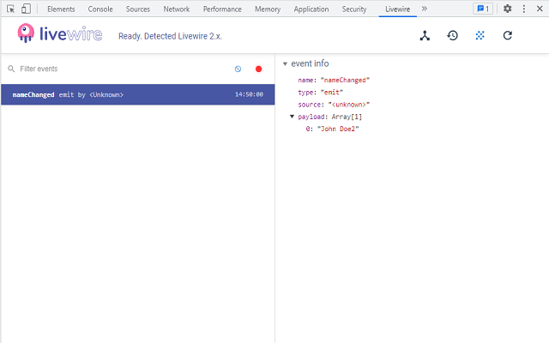Click the payload value "John Doe2"

tap(338, 129)
